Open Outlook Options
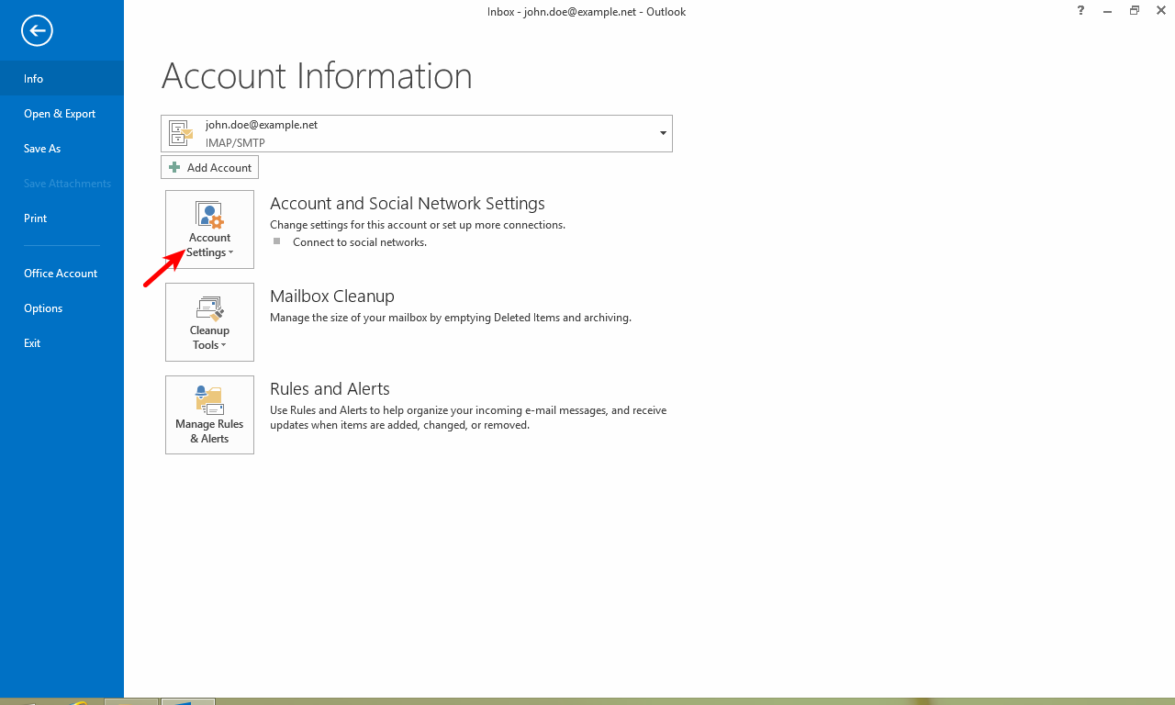The height and width of the screenshot is (705, 1175). click(x=62, y=308)
